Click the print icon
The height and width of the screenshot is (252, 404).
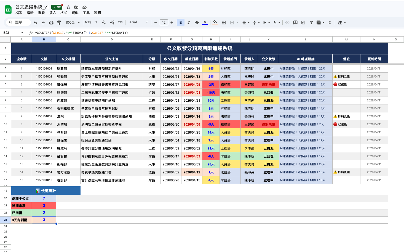[x=51, y=23]
